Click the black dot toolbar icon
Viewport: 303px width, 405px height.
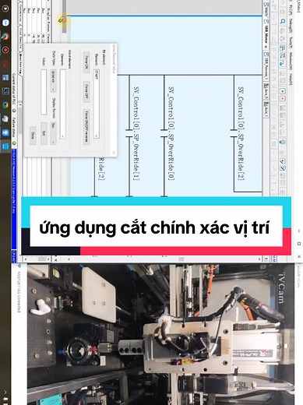283,91
